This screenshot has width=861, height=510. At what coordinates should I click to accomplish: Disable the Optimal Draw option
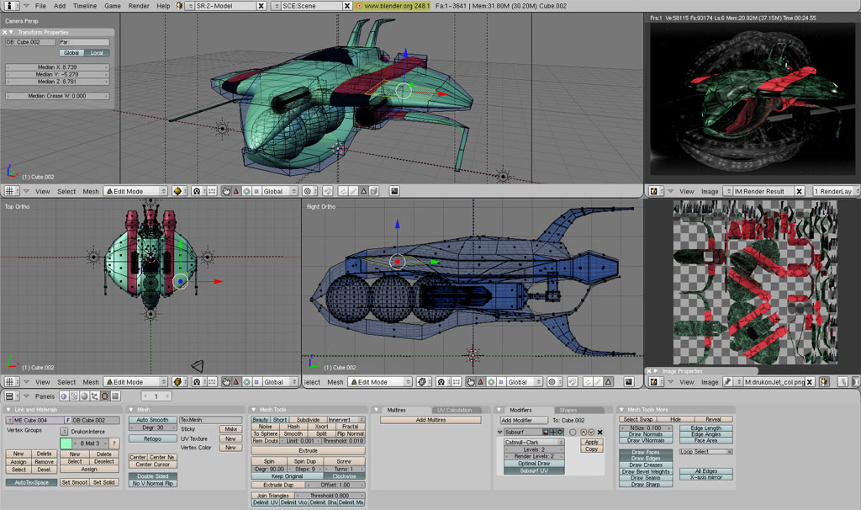533,463
